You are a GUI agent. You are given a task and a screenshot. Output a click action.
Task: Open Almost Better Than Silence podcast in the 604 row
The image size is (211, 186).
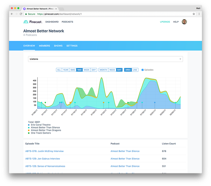click(125, 159)
